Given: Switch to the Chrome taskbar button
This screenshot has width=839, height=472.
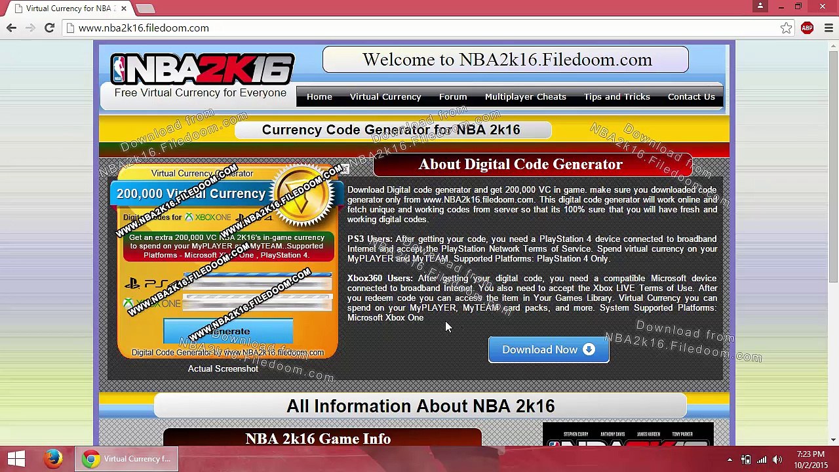Looking at the screenshot, I should coord(127,459).
